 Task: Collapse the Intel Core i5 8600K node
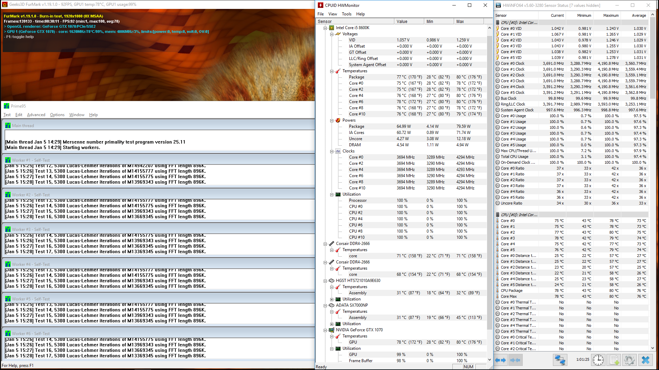325,28
